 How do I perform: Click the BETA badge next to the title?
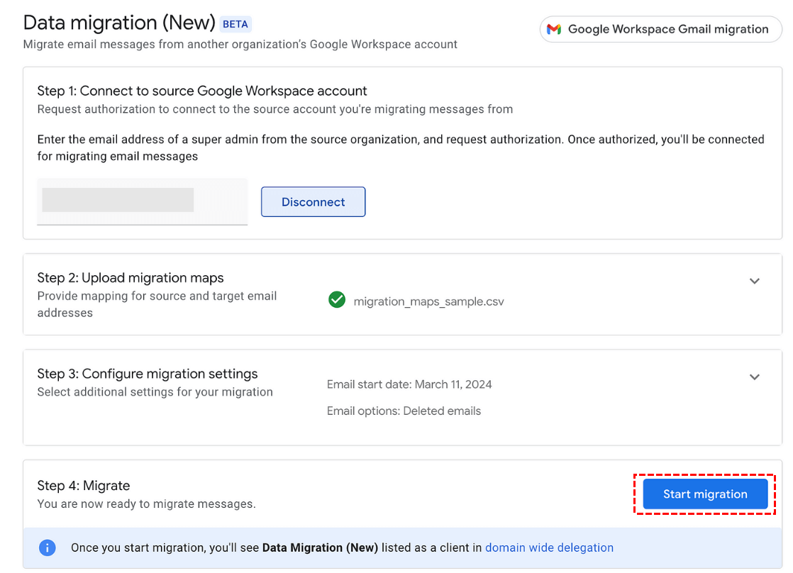coord(235,24)
